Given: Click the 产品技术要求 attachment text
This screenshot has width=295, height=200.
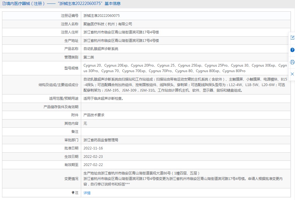Looking at the screenshot, I should pos(94,115).
